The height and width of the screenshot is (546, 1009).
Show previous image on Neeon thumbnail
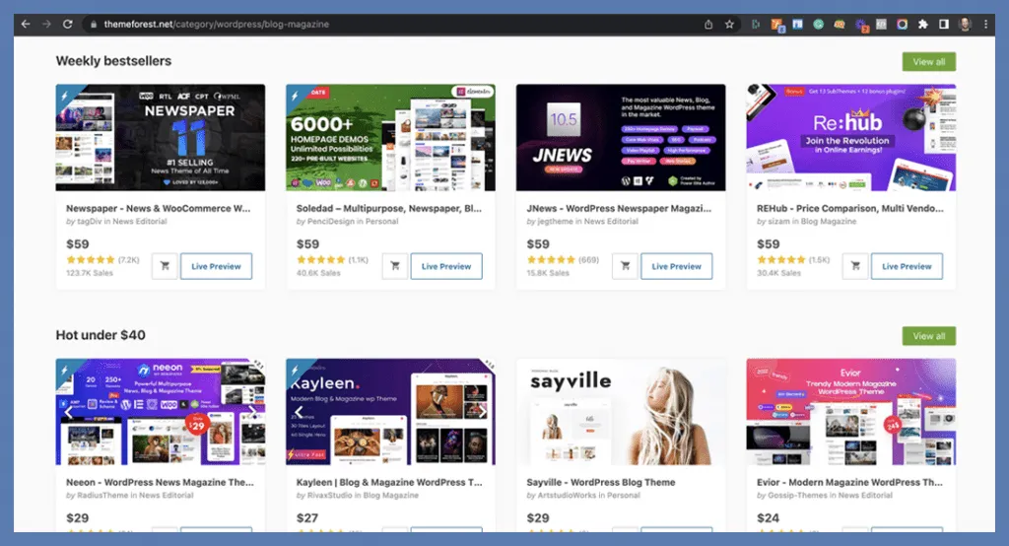point(69,412)
